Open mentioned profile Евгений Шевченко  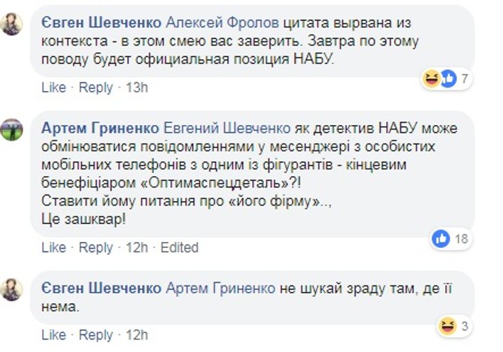227,128
